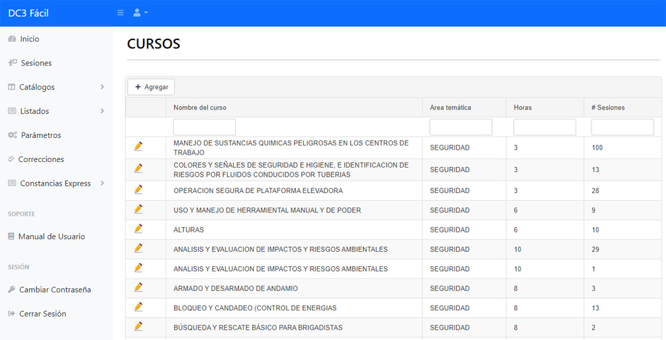This screenshot has height=340, width=666.
Task: Click edit icon for MANEJO DE SUSTANCIAS QUIMICAS
Action: point(139,147)
